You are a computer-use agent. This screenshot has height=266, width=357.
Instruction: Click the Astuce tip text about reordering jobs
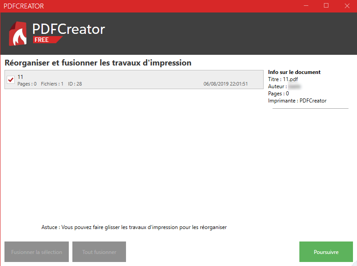tap(134, 227)
